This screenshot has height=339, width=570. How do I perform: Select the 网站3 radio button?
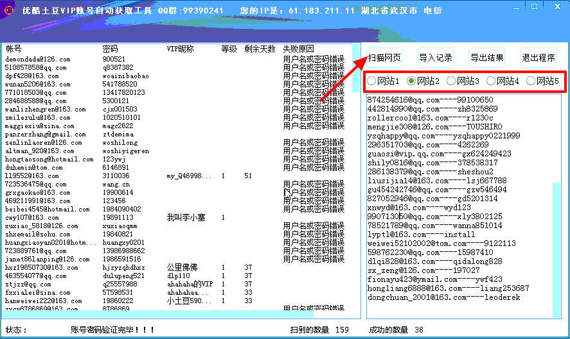tap(463, 81)
